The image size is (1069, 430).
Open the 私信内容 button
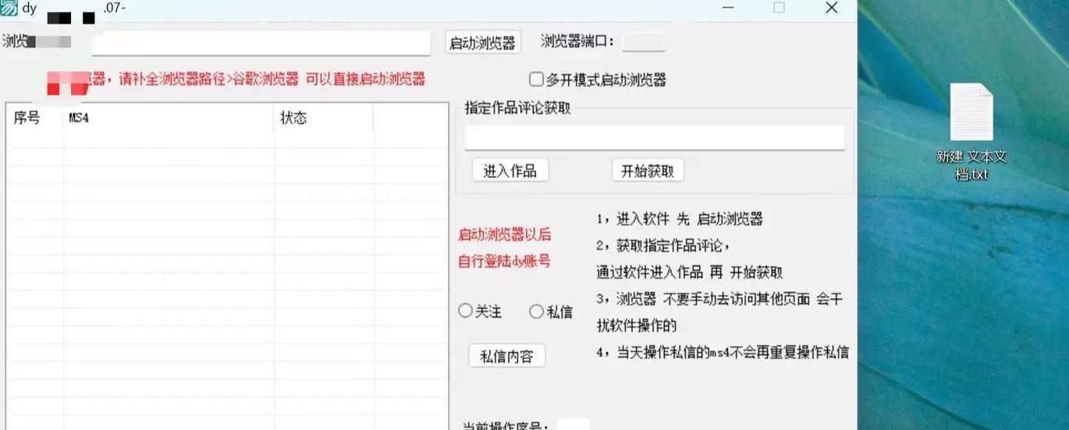point(507,356)
